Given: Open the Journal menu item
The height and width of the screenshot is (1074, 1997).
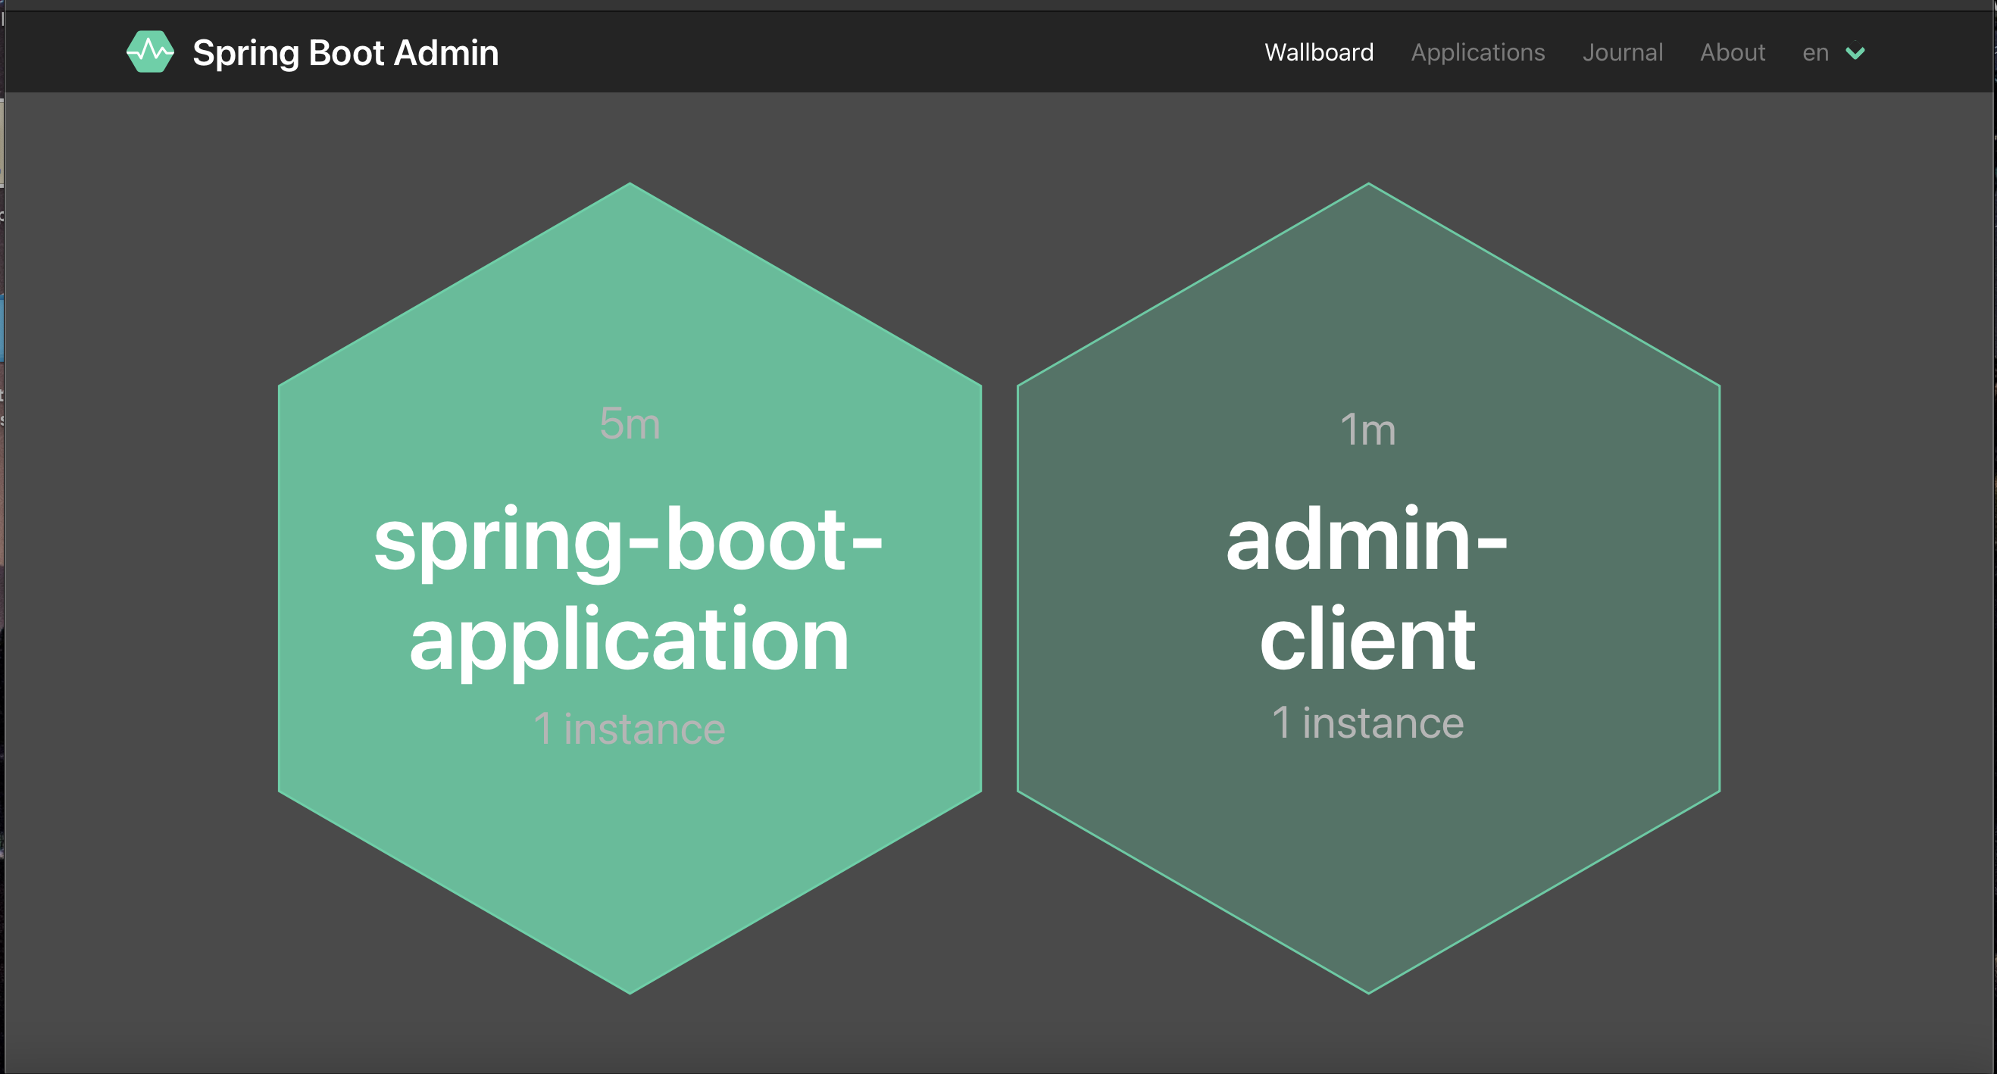Looking at the screenshot, I should click(x=1623, y=52).
